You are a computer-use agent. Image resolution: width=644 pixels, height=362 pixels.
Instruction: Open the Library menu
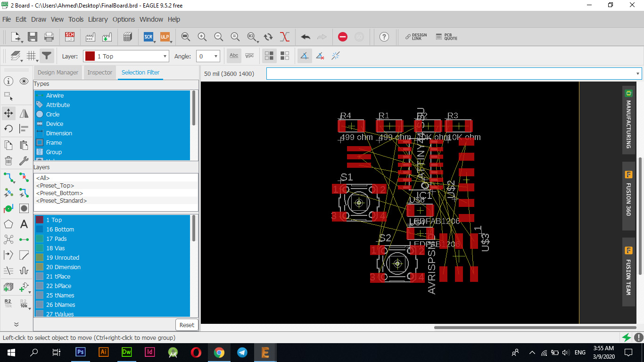tap(98, 19)
